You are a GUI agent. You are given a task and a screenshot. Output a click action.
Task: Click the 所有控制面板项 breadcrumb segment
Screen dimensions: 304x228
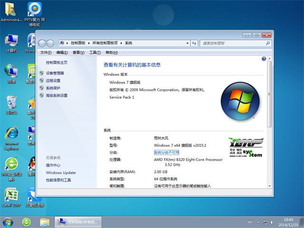[105, 43]
